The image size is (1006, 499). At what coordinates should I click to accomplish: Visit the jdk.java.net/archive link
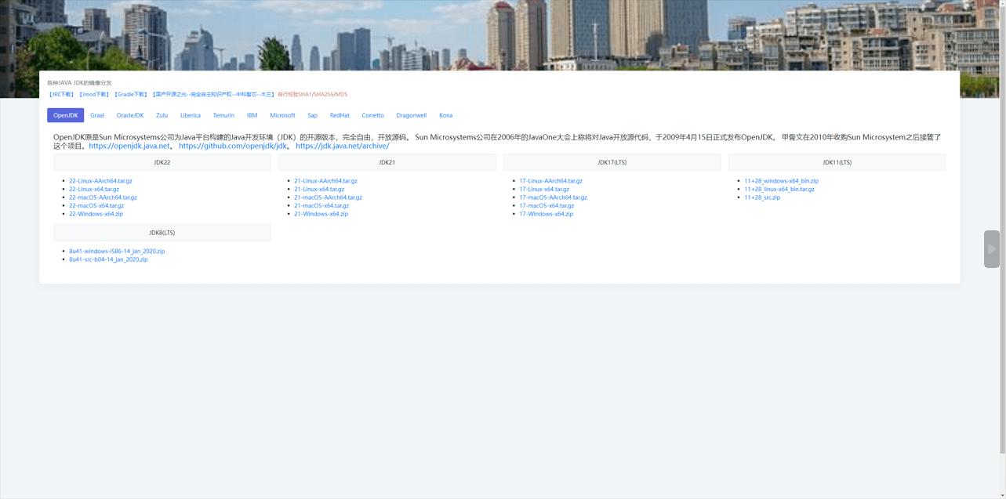[x=342, y=146]
